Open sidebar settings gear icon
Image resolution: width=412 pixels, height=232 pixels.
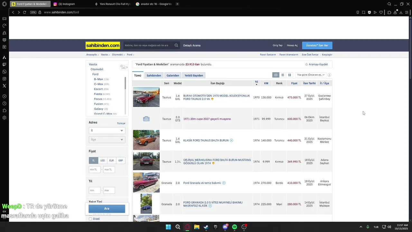pos(5,118)
